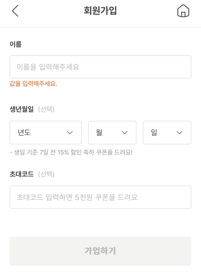Viewport: 201px width, 273px height.
Task: Click the 초대코드 field label
Action: [22, 174]
